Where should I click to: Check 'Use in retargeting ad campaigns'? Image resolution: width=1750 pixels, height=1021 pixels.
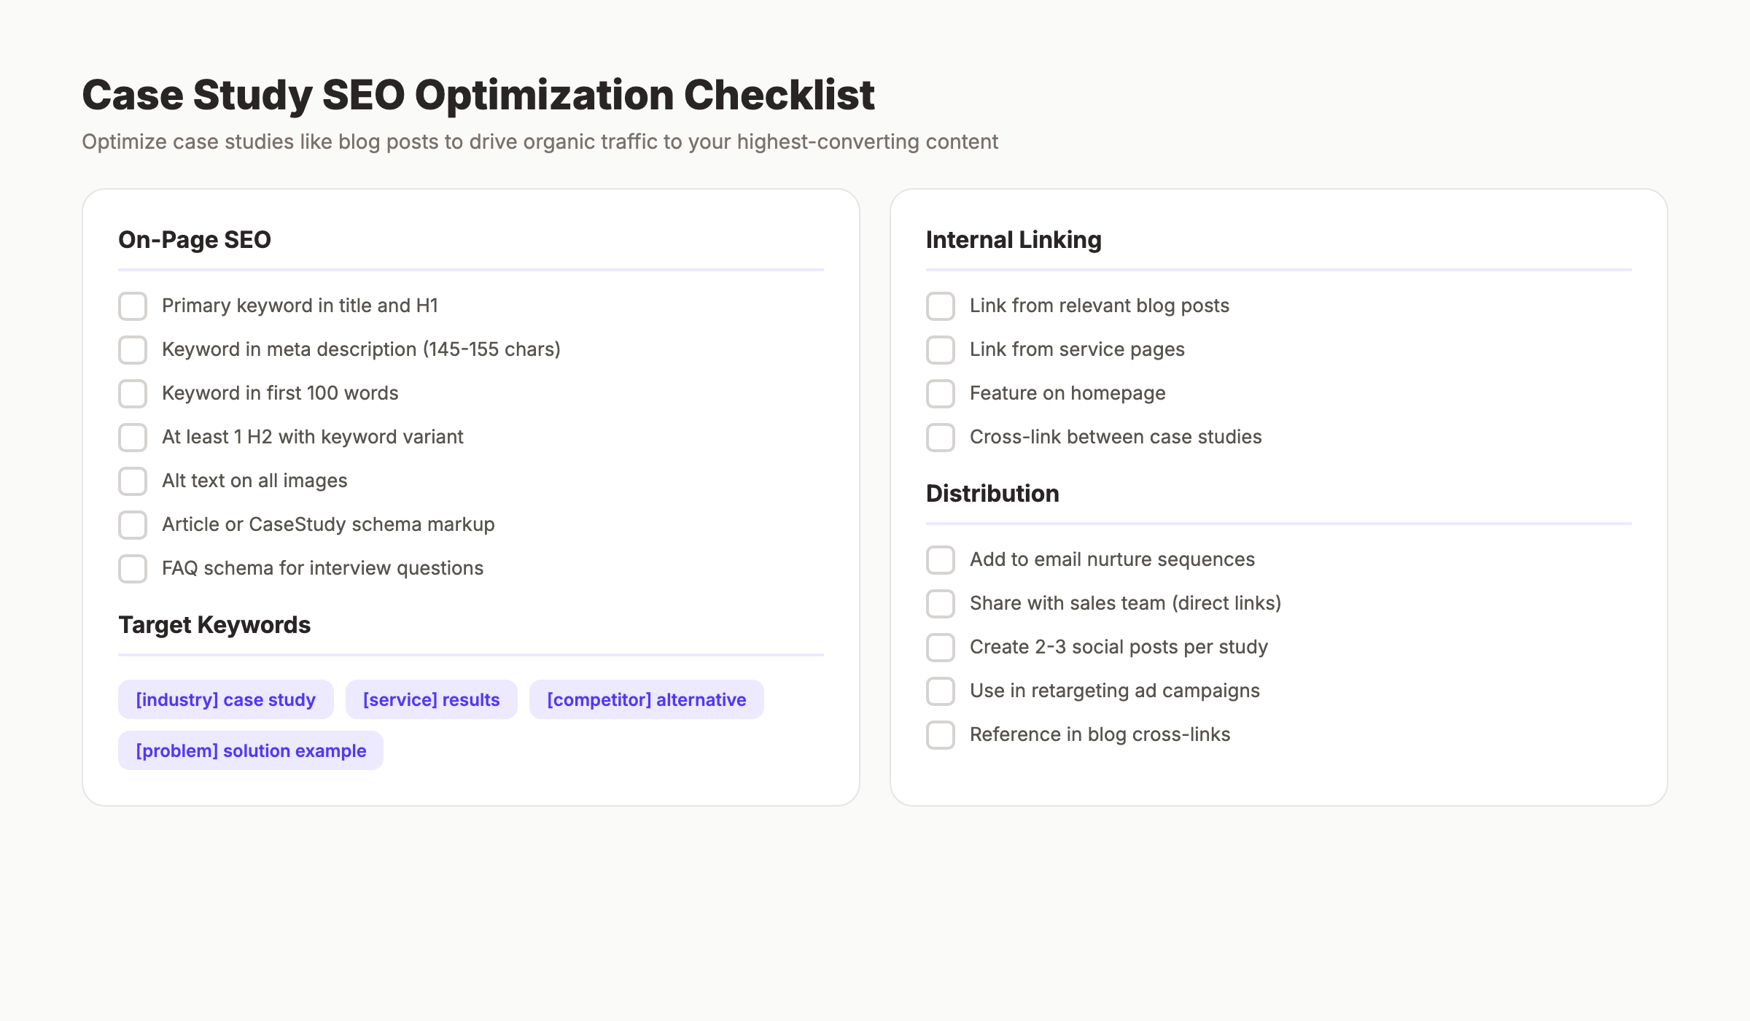coord(940,691)
